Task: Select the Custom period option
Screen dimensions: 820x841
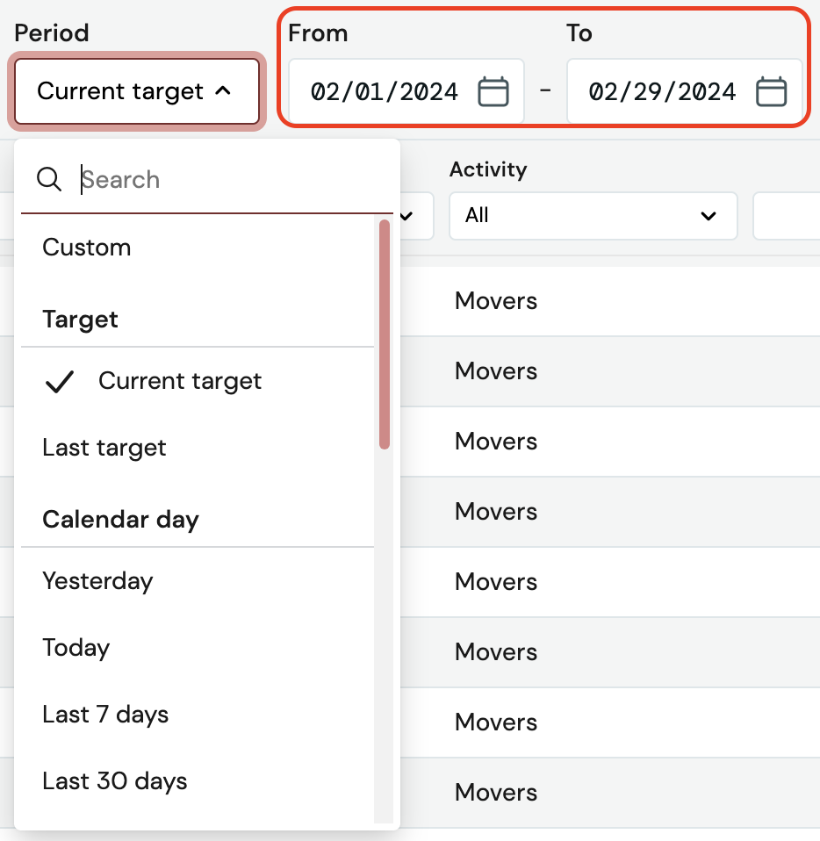Action: click(x=87, y=248)
